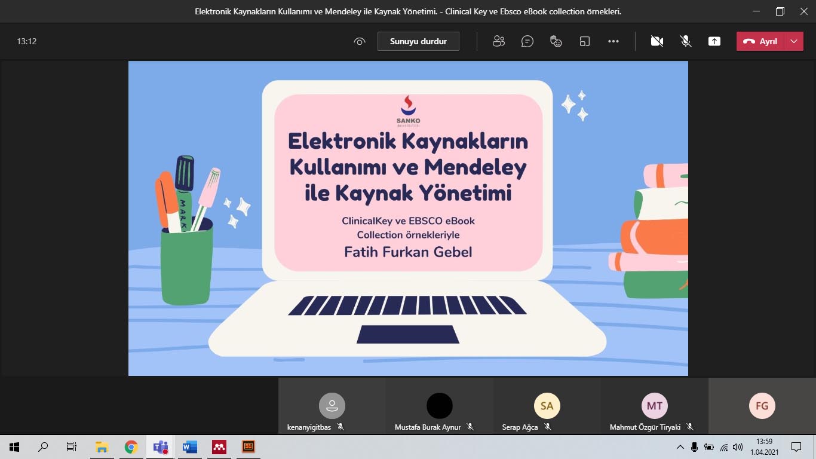816x459 pixels.
Task: Open the share content tray icon
Action: [714, 41]
